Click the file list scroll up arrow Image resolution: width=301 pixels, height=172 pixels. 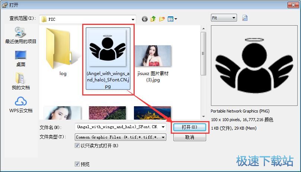tap(204, 29)
